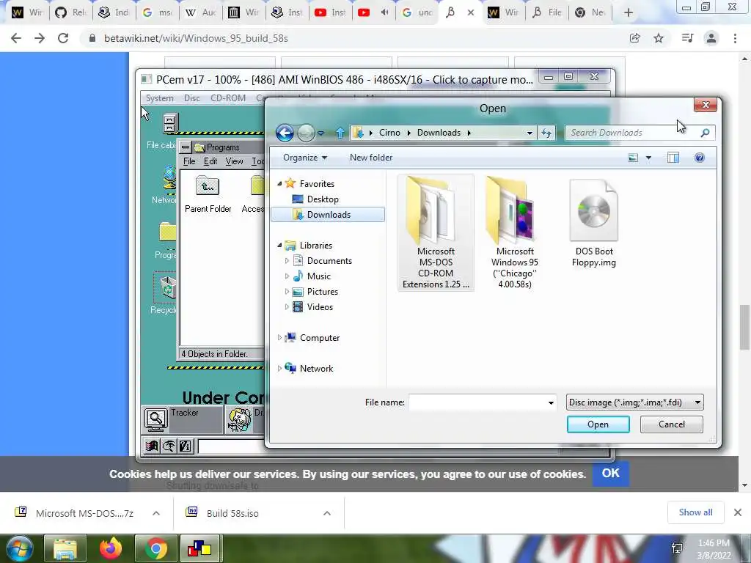Select the Pictures library
The width and height of the screenshot is (751, 563).
point(323,292)
